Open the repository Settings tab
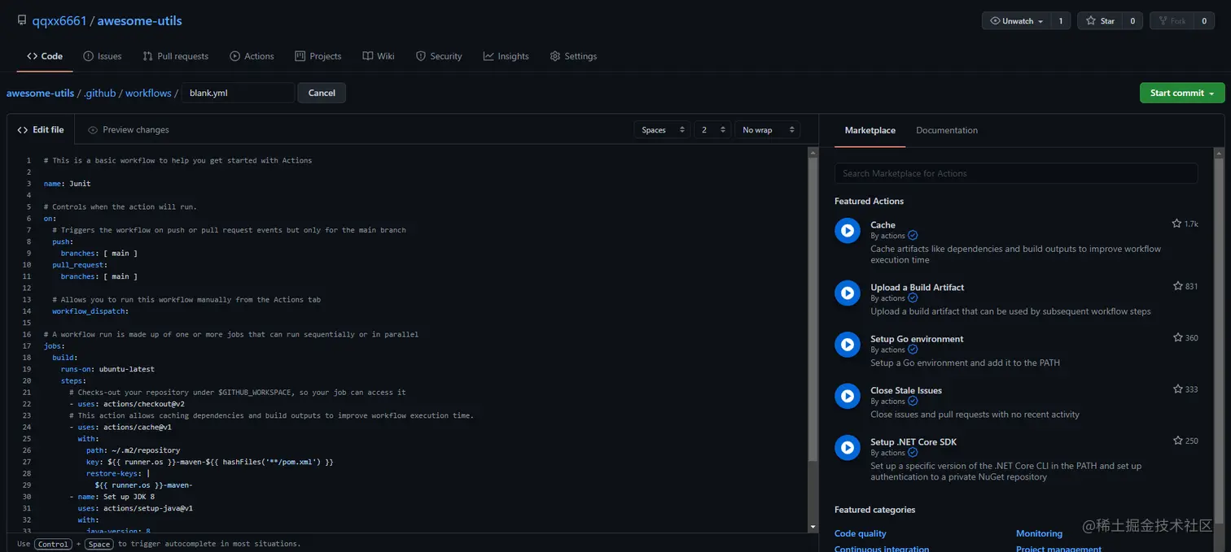Image resolution: width=1231 pixels, height=552 pixels. click(x=573, y=56)
